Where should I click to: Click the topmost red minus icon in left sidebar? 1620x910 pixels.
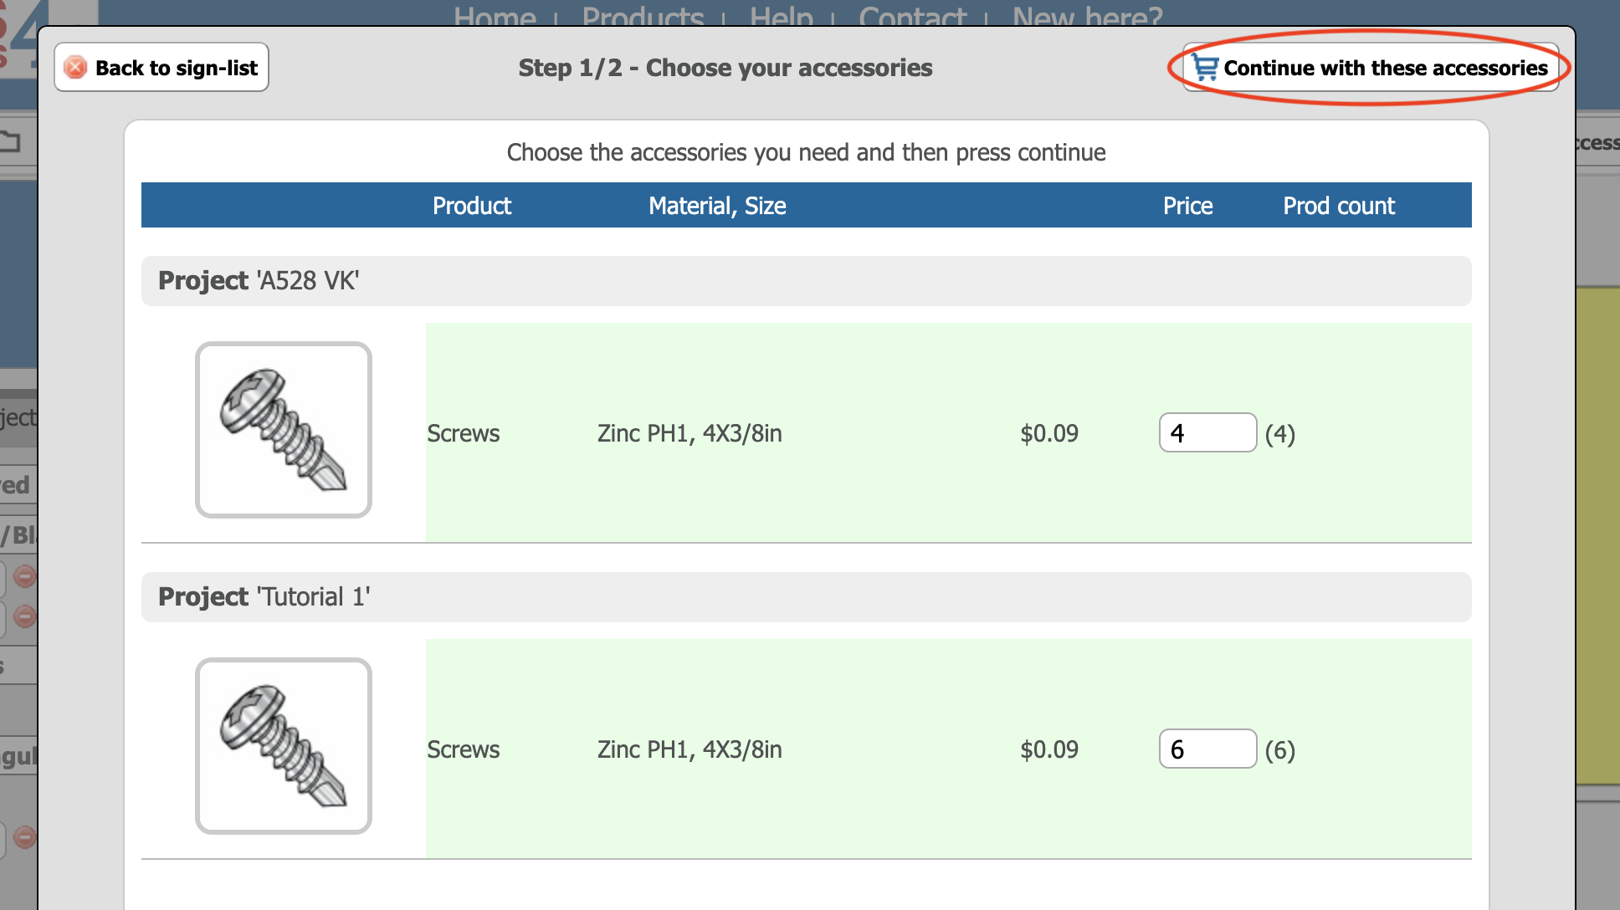pyautogui.click(x=25, y=576)
